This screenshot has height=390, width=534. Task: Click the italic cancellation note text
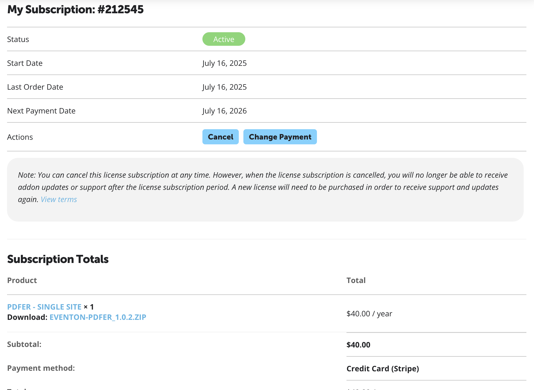[x=262, y=187]
